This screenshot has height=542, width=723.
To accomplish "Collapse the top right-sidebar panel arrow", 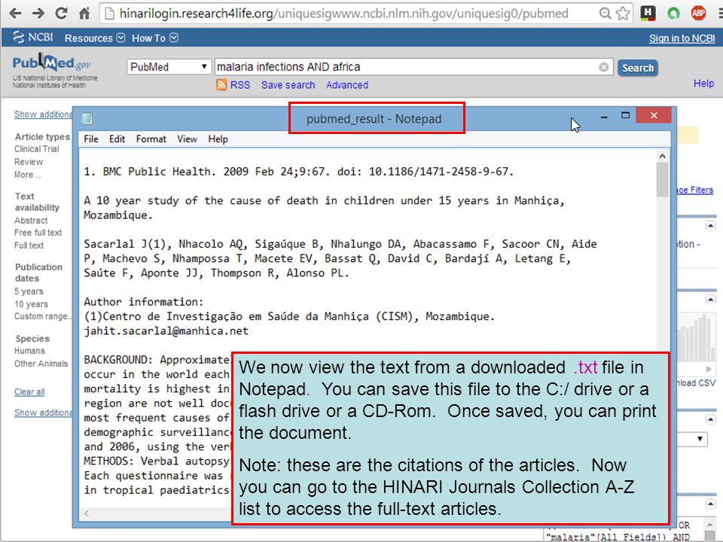I will [x=710, y=225].
